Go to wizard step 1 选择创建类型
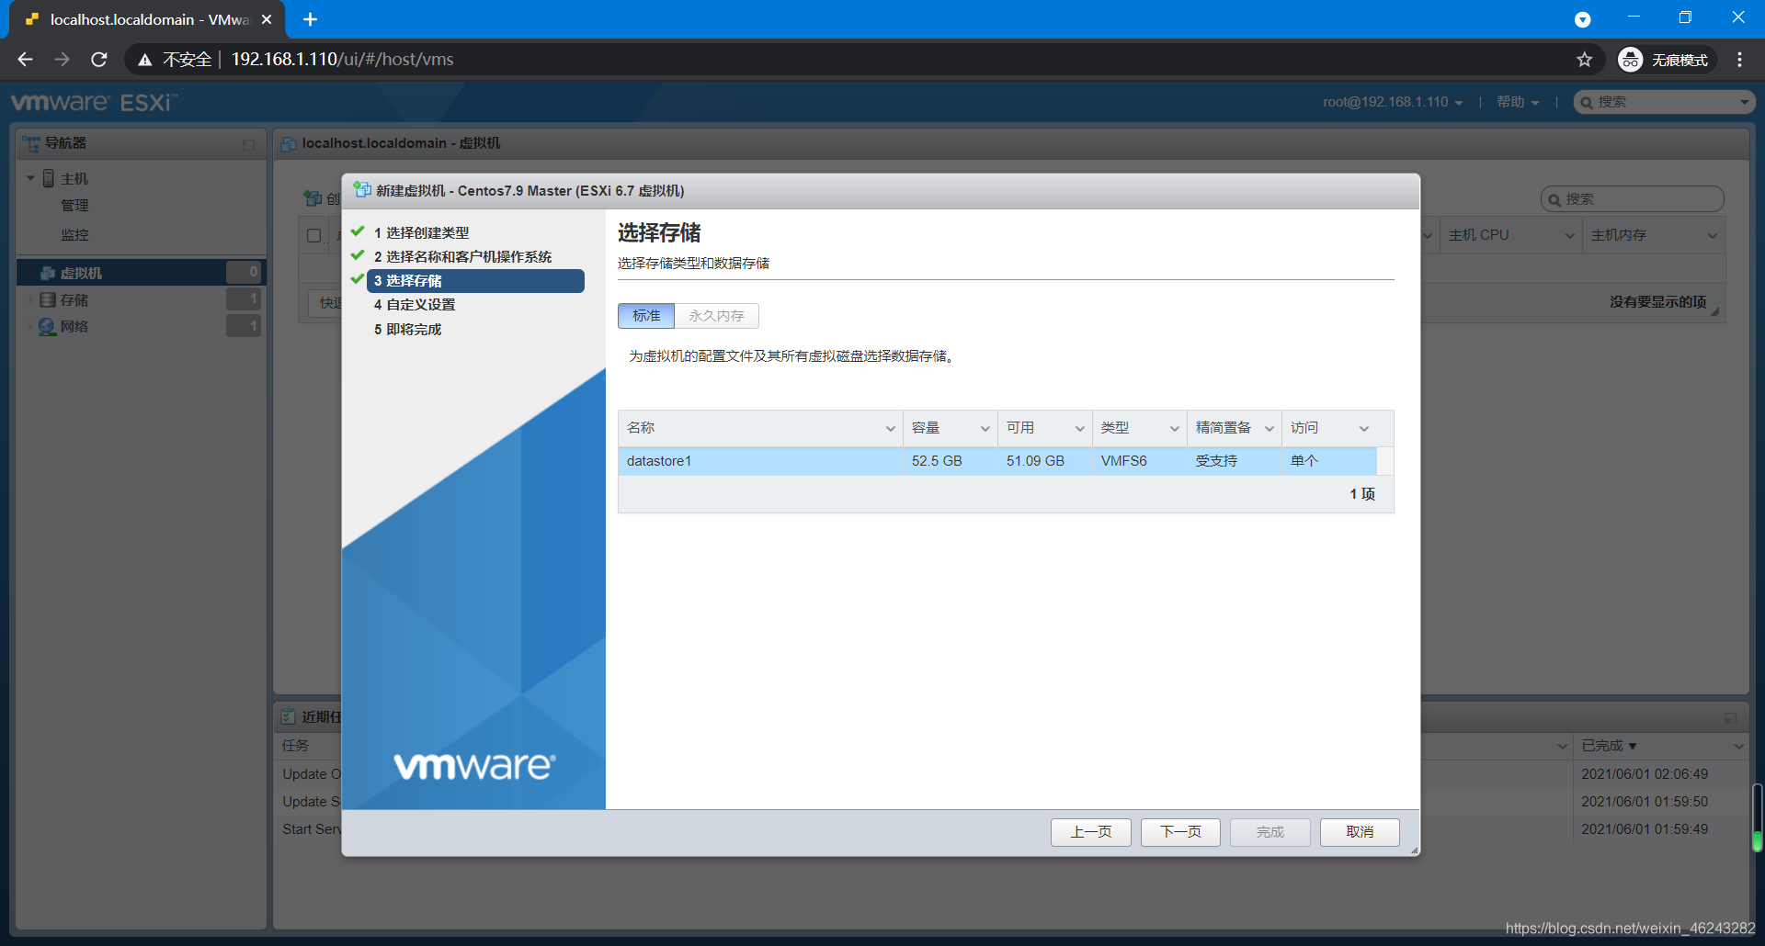1765x946 pixels. pyautogui.click(x=421, y=233)
